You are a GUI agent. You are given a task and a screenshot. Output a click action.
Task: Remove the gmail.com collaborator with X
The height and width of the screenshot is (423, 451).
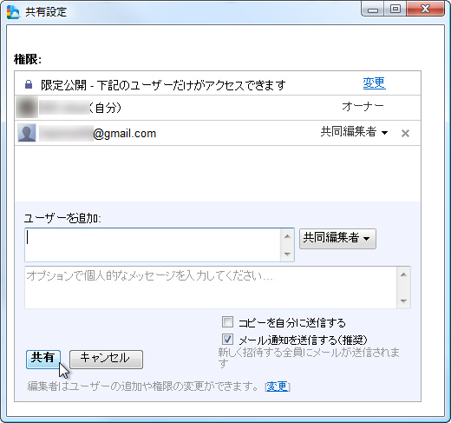(x=405, y=134)
